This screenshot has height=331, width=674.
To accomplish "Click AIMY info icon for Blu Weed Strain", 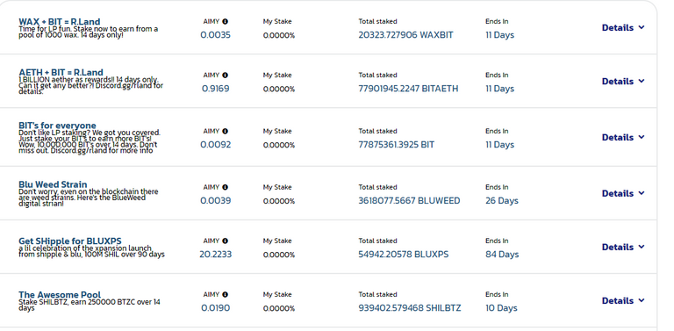I will [226, 187].
